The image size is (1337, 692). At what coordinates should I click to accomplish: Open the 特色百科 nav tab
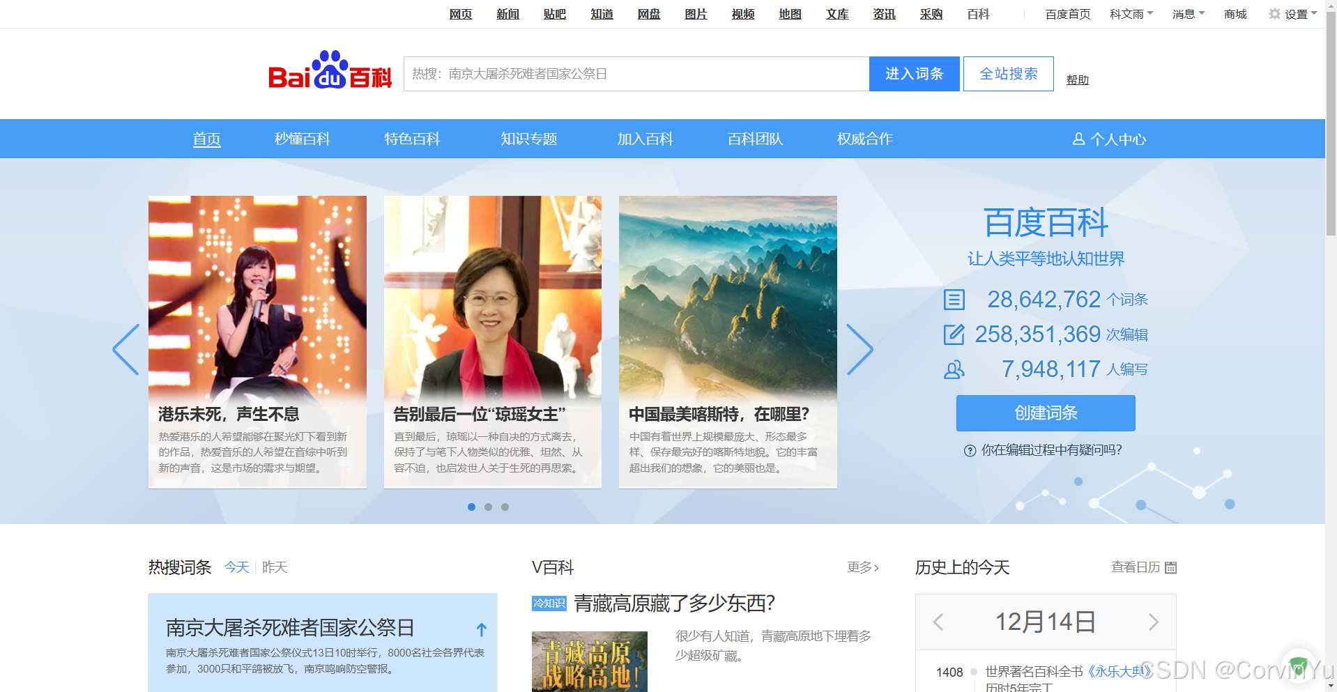(x=412, y=139)
